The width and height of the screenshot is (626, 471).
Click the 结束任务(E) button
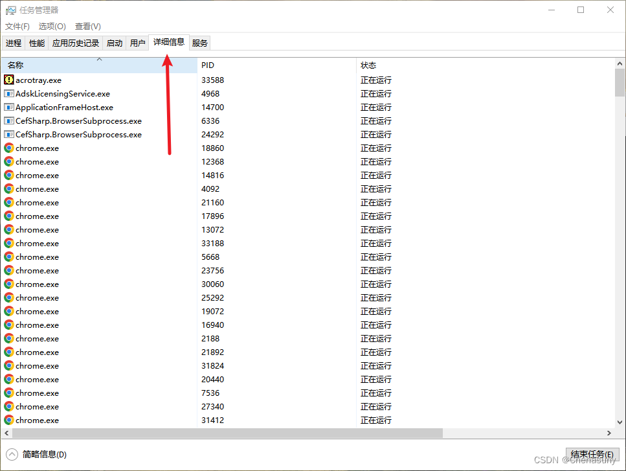point(592,454)
